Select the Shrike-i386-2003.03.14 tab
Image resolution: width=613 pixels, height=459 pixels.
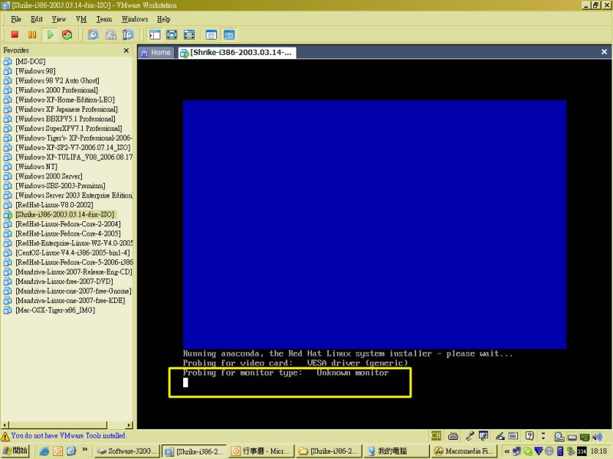237,53
